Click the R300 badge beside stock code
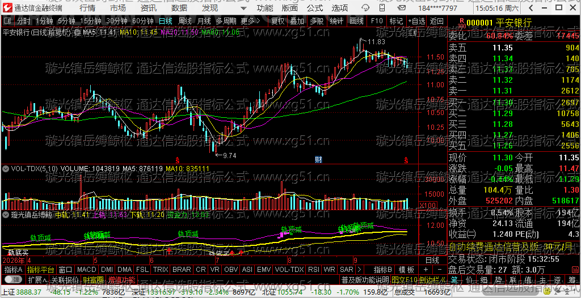Viewport: 581px width, 298px height. pos(462,24)
